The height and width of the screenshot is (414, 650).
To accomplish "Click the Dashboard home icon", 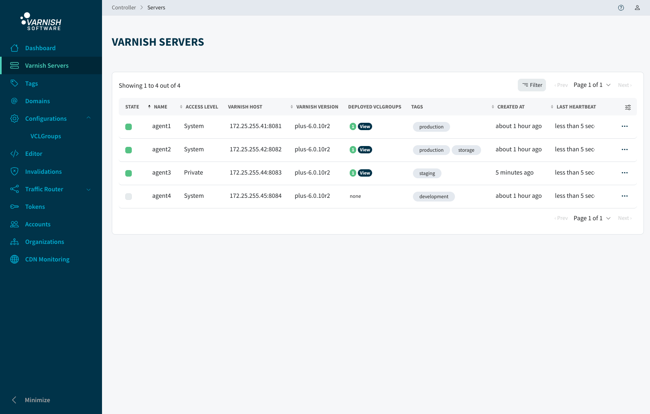I will pos(14,48).
